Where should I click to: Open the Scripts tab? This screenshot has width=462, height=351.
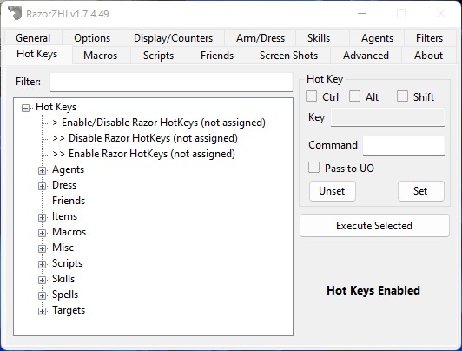[x=159, y=56]
